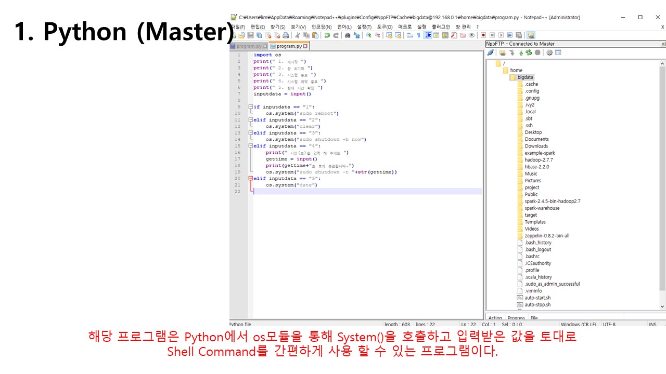The width and height of the screenshot is (666, 374).
Task: Start macro recording with red dot icon
Action: pos(483,35)
